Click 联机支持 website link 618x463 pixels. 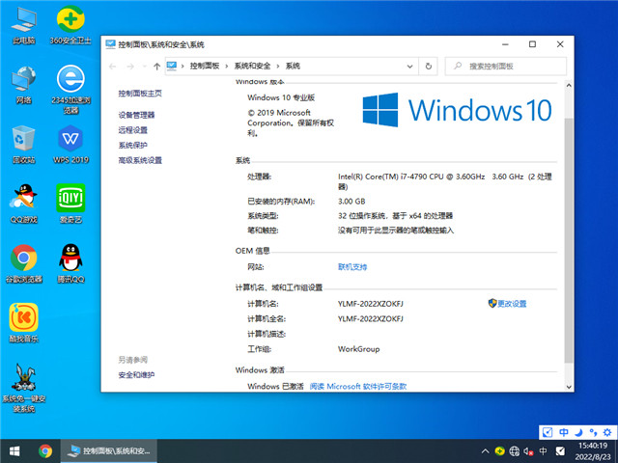352,267
